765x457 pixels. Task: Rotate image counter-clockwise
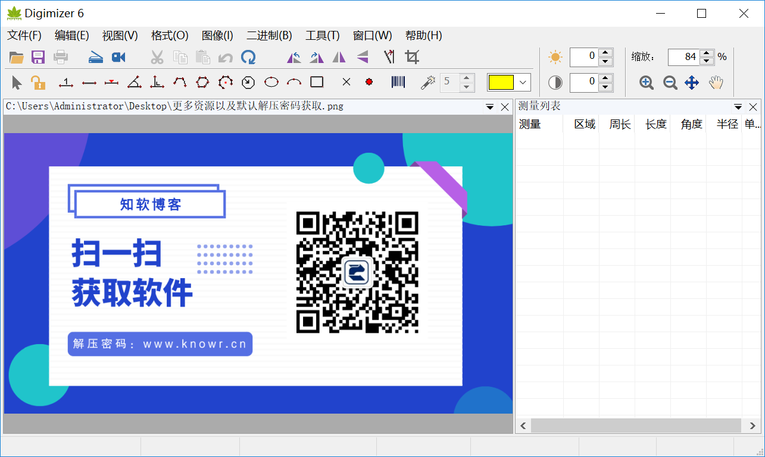click(294, 57)
